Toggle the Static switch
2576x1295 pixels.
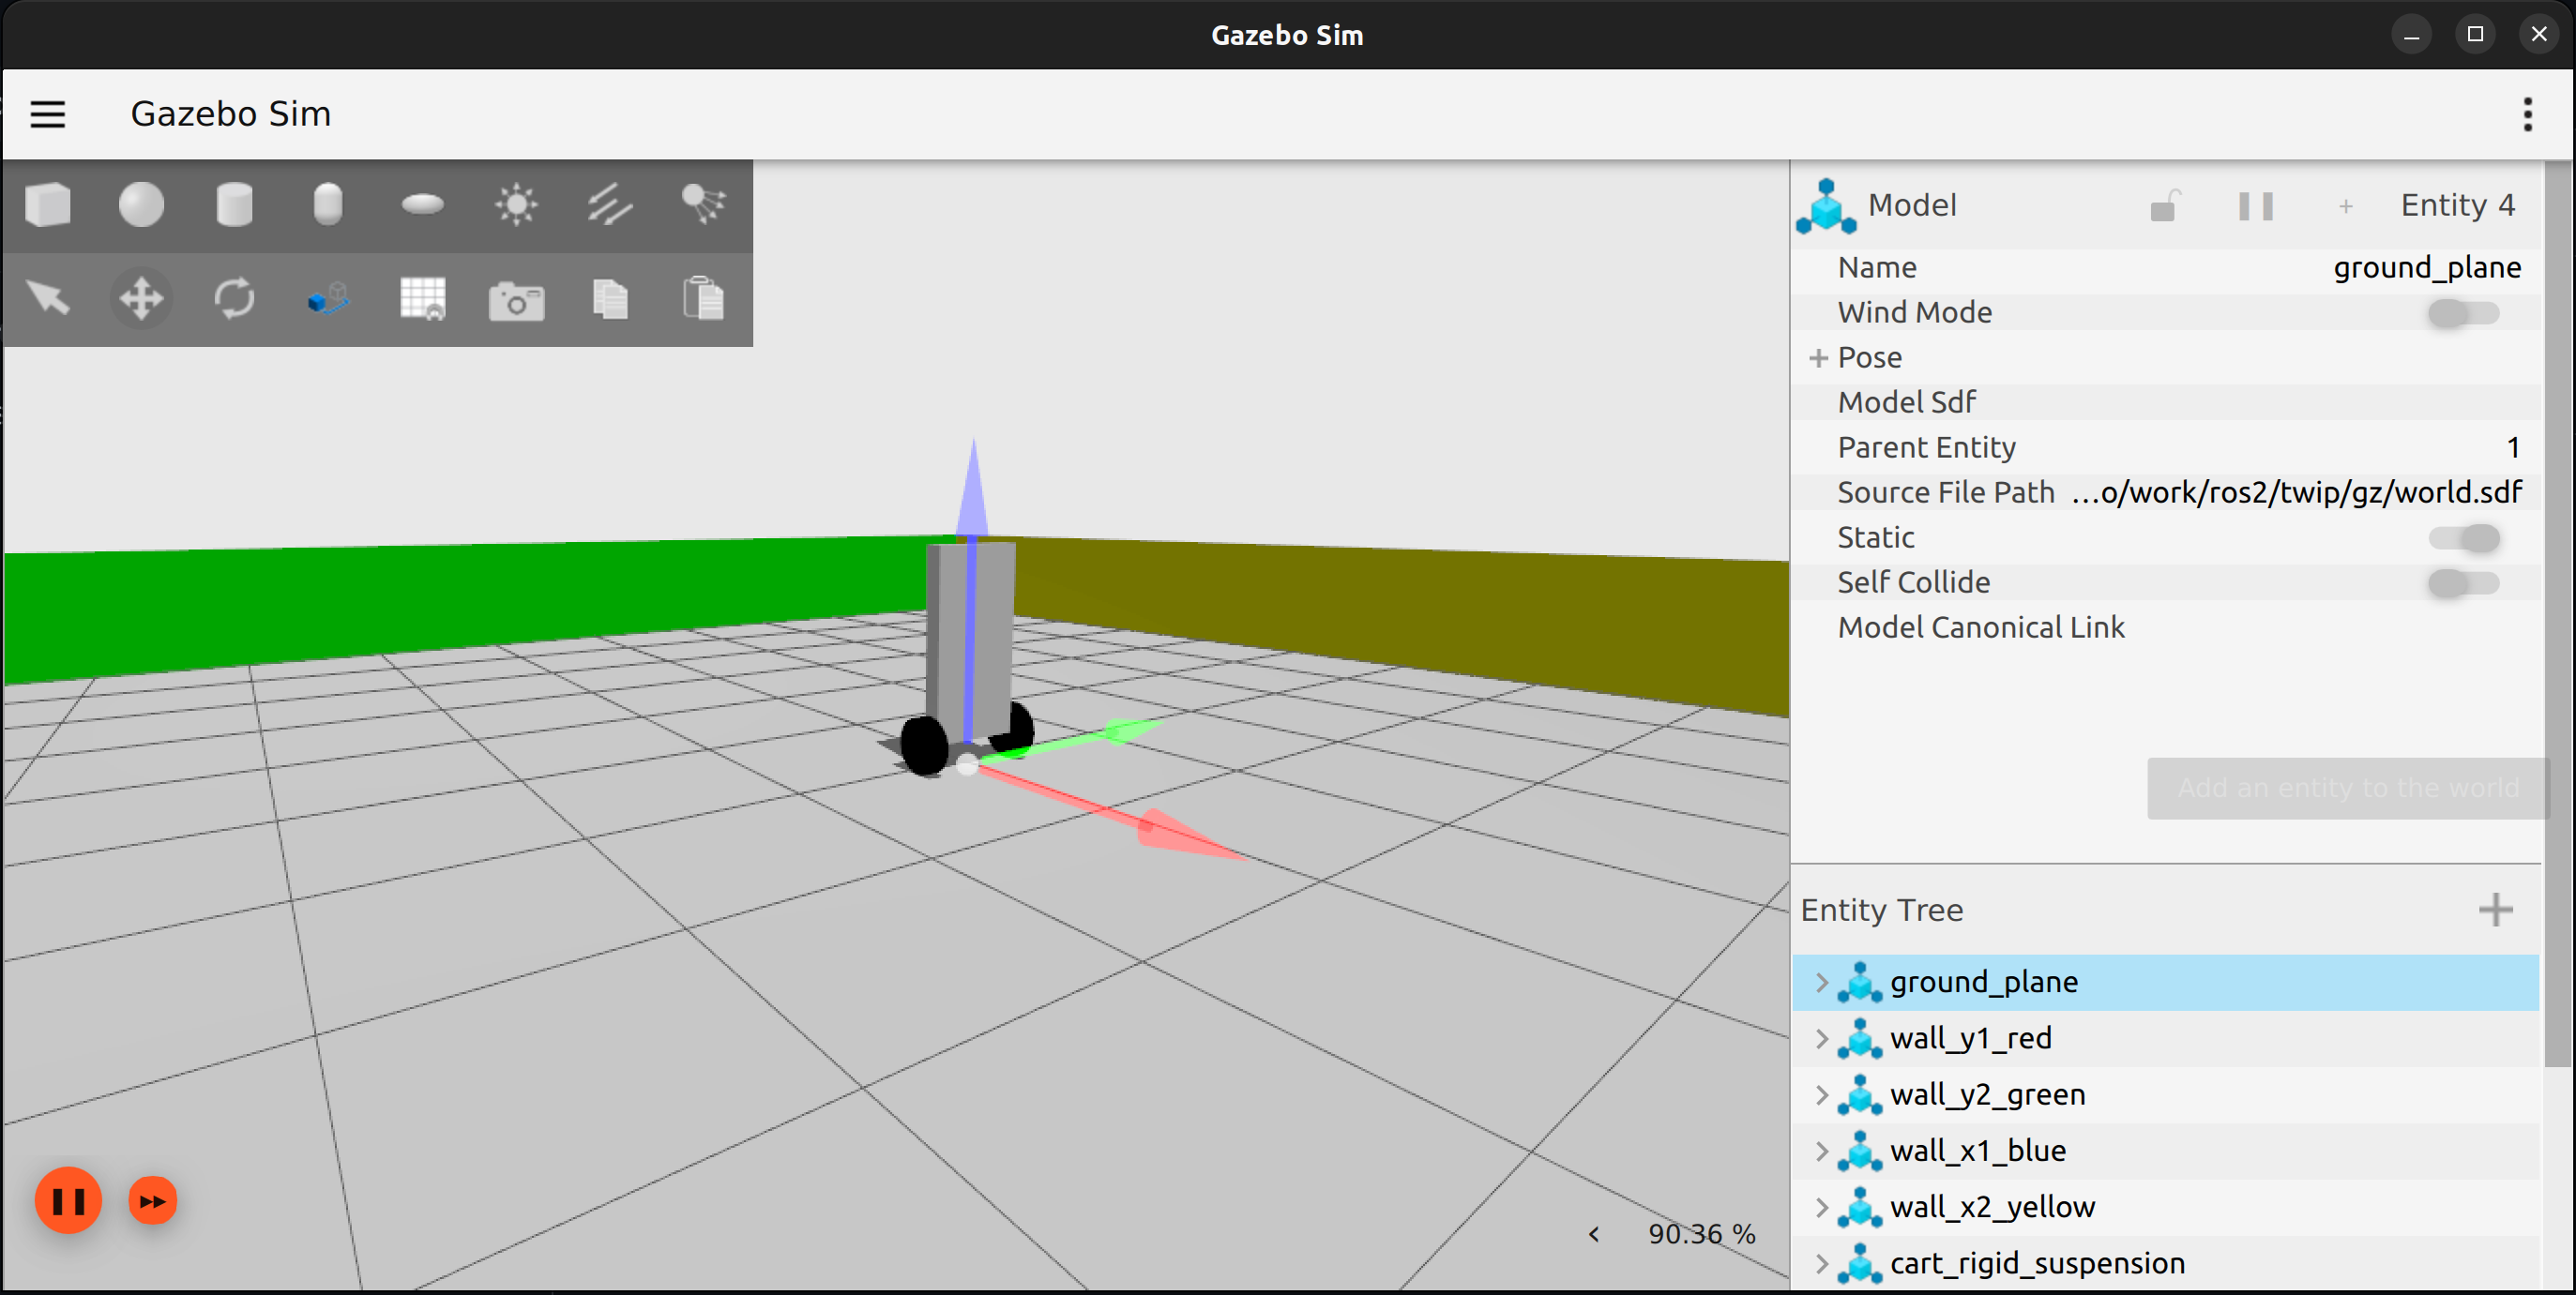(x=2463, y=537)
